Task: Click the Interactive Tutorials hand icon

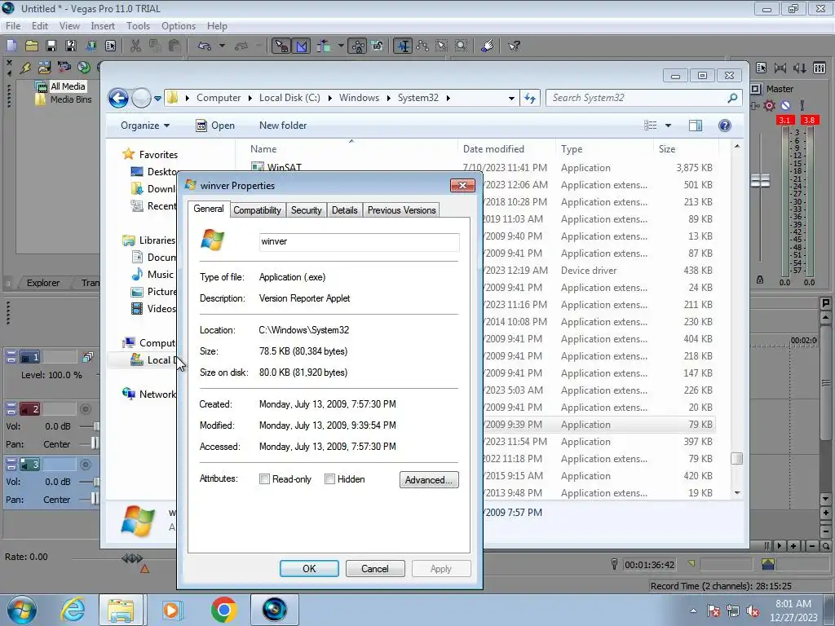Action: coord(488,46)
